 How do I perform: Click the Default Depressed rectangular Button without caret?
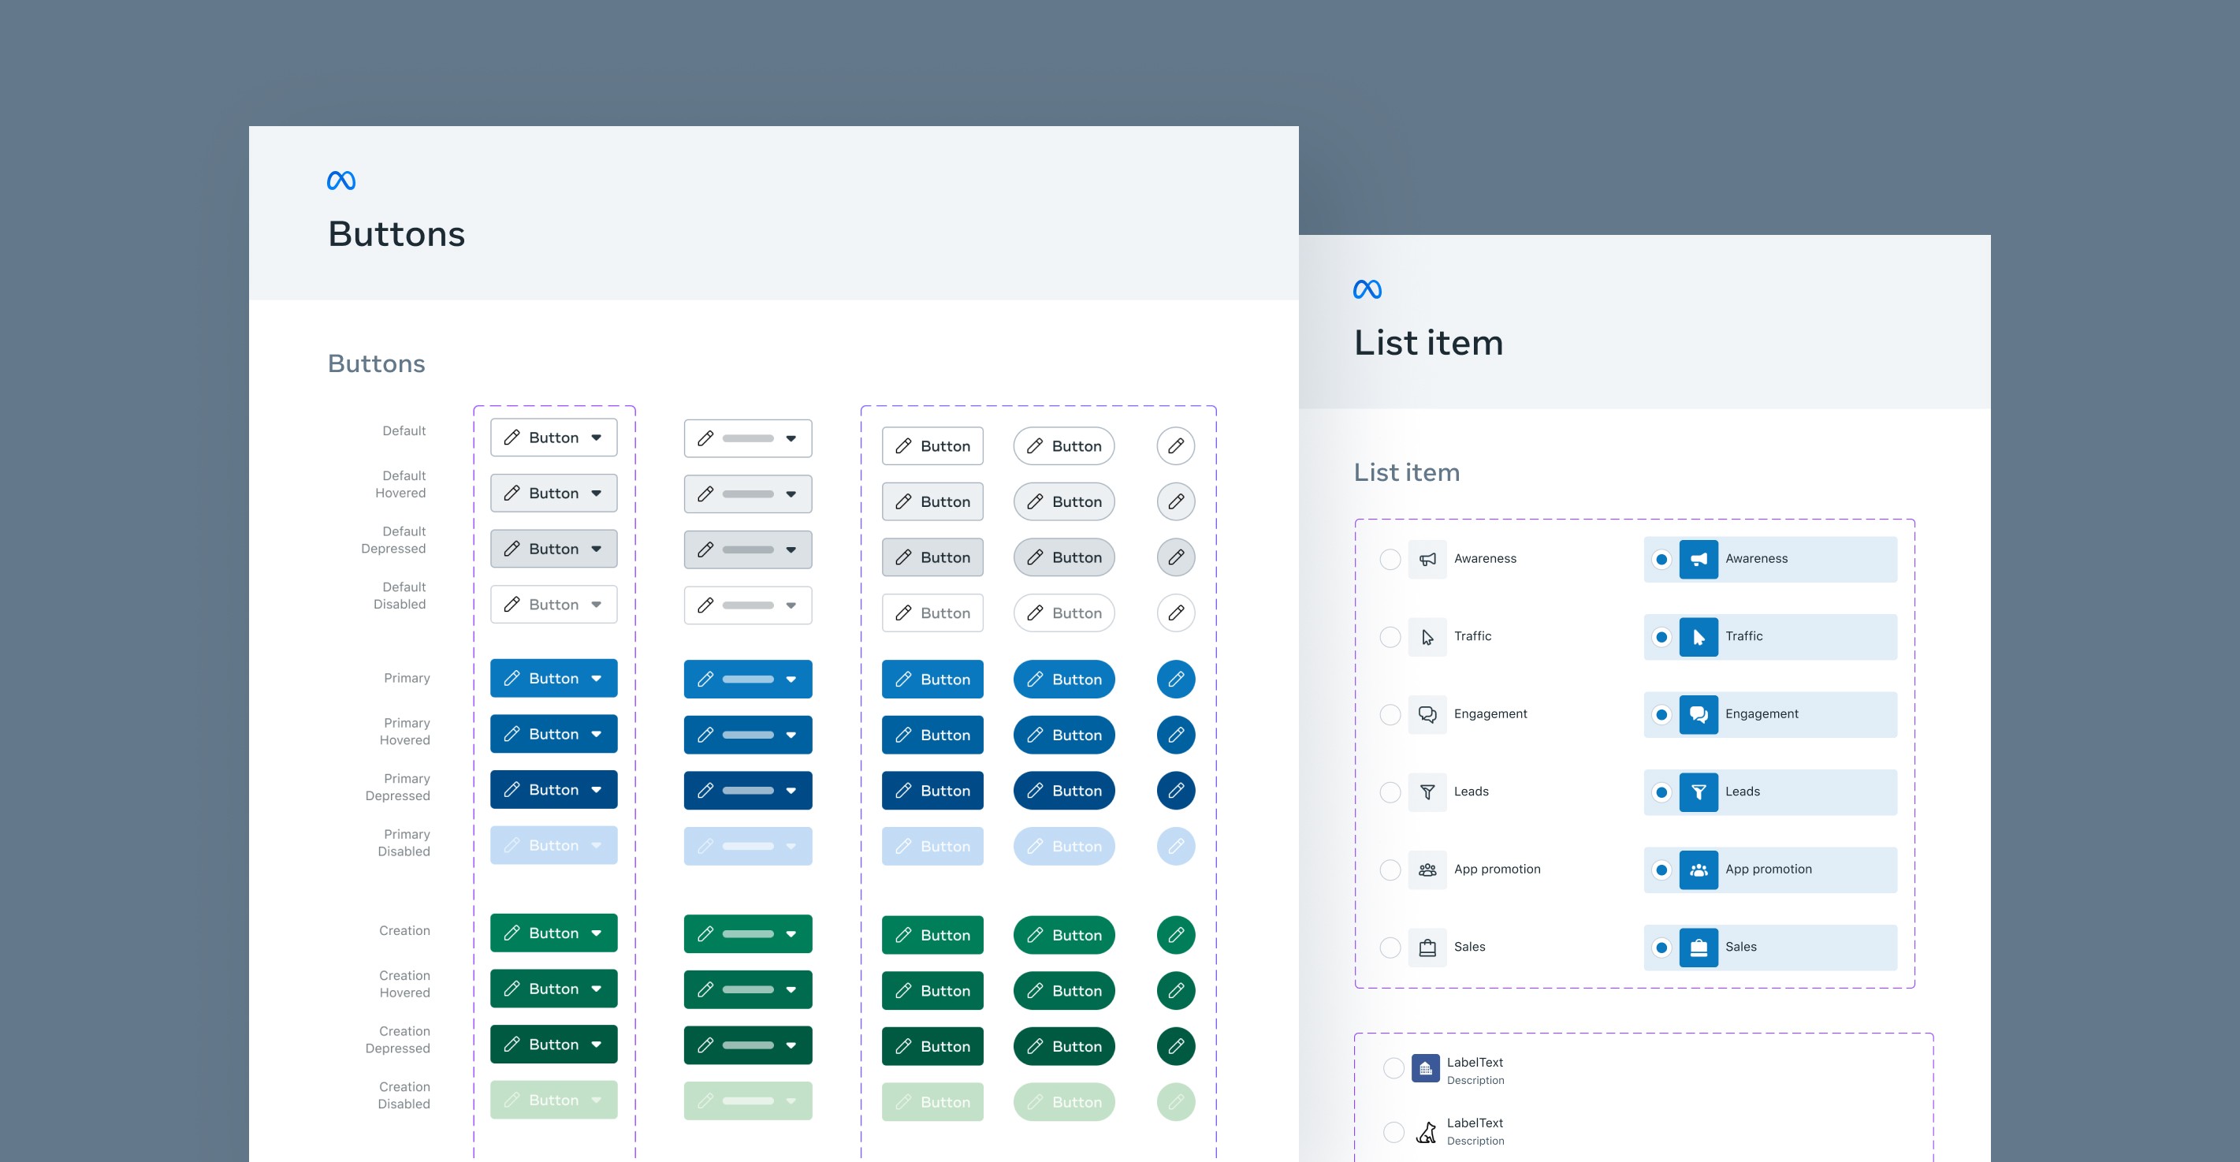(x=932, y=557)
